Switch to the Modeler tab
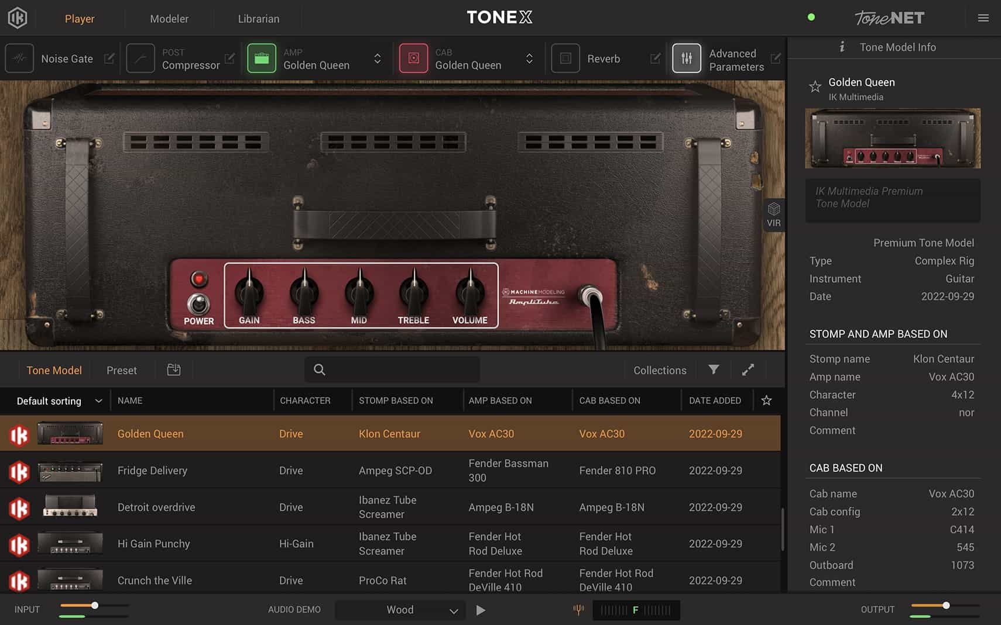The width and height of the screenshot is (1001, 625). (169, 19)
